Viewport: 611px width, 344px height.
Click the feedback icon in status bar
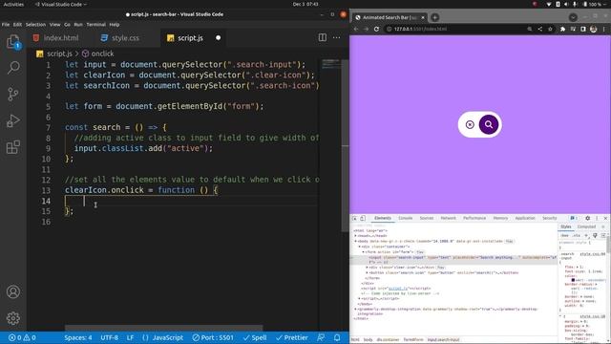(321, 337)
